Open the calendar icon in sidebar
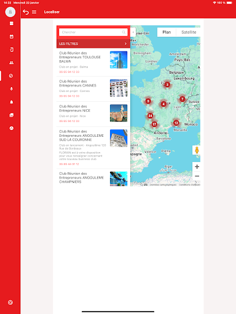Viewport: 236px width, 314px height. 12,37
